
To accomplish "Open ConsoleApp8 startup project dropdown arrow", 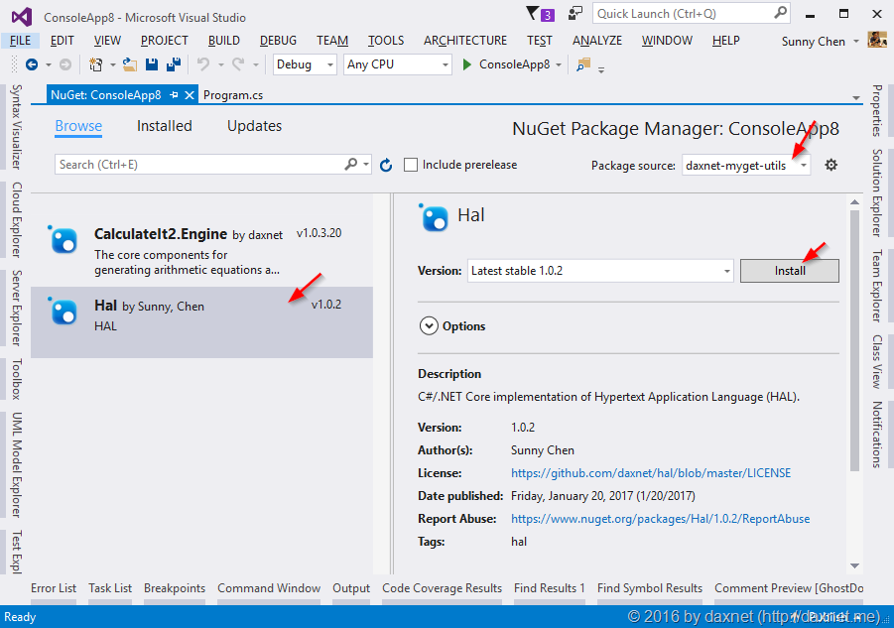I will click(x=559, y=64).
